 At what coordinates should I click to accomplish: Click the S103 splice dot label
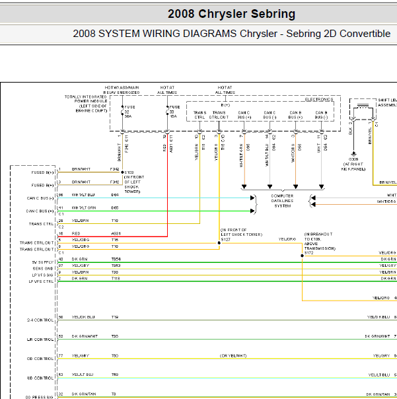(x=129, y=172)
